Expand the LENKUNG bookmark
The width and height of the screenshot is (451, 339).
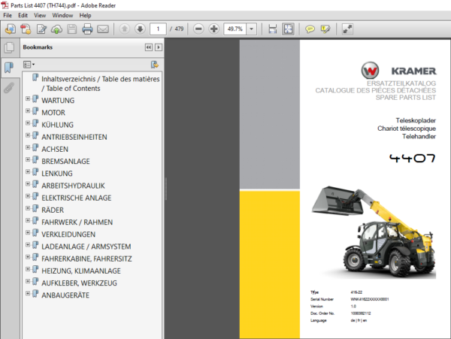click(28, 171)
